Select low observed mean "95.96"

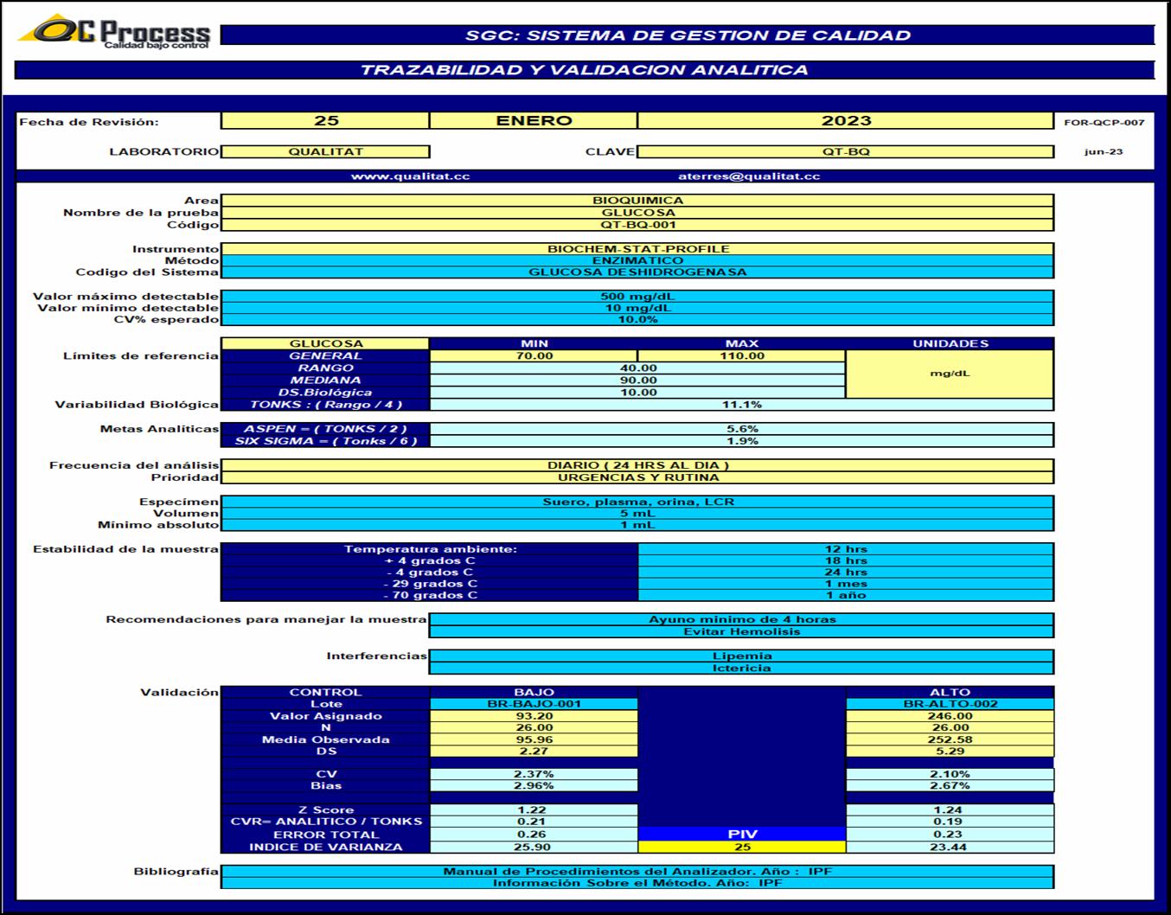(534, 739)
